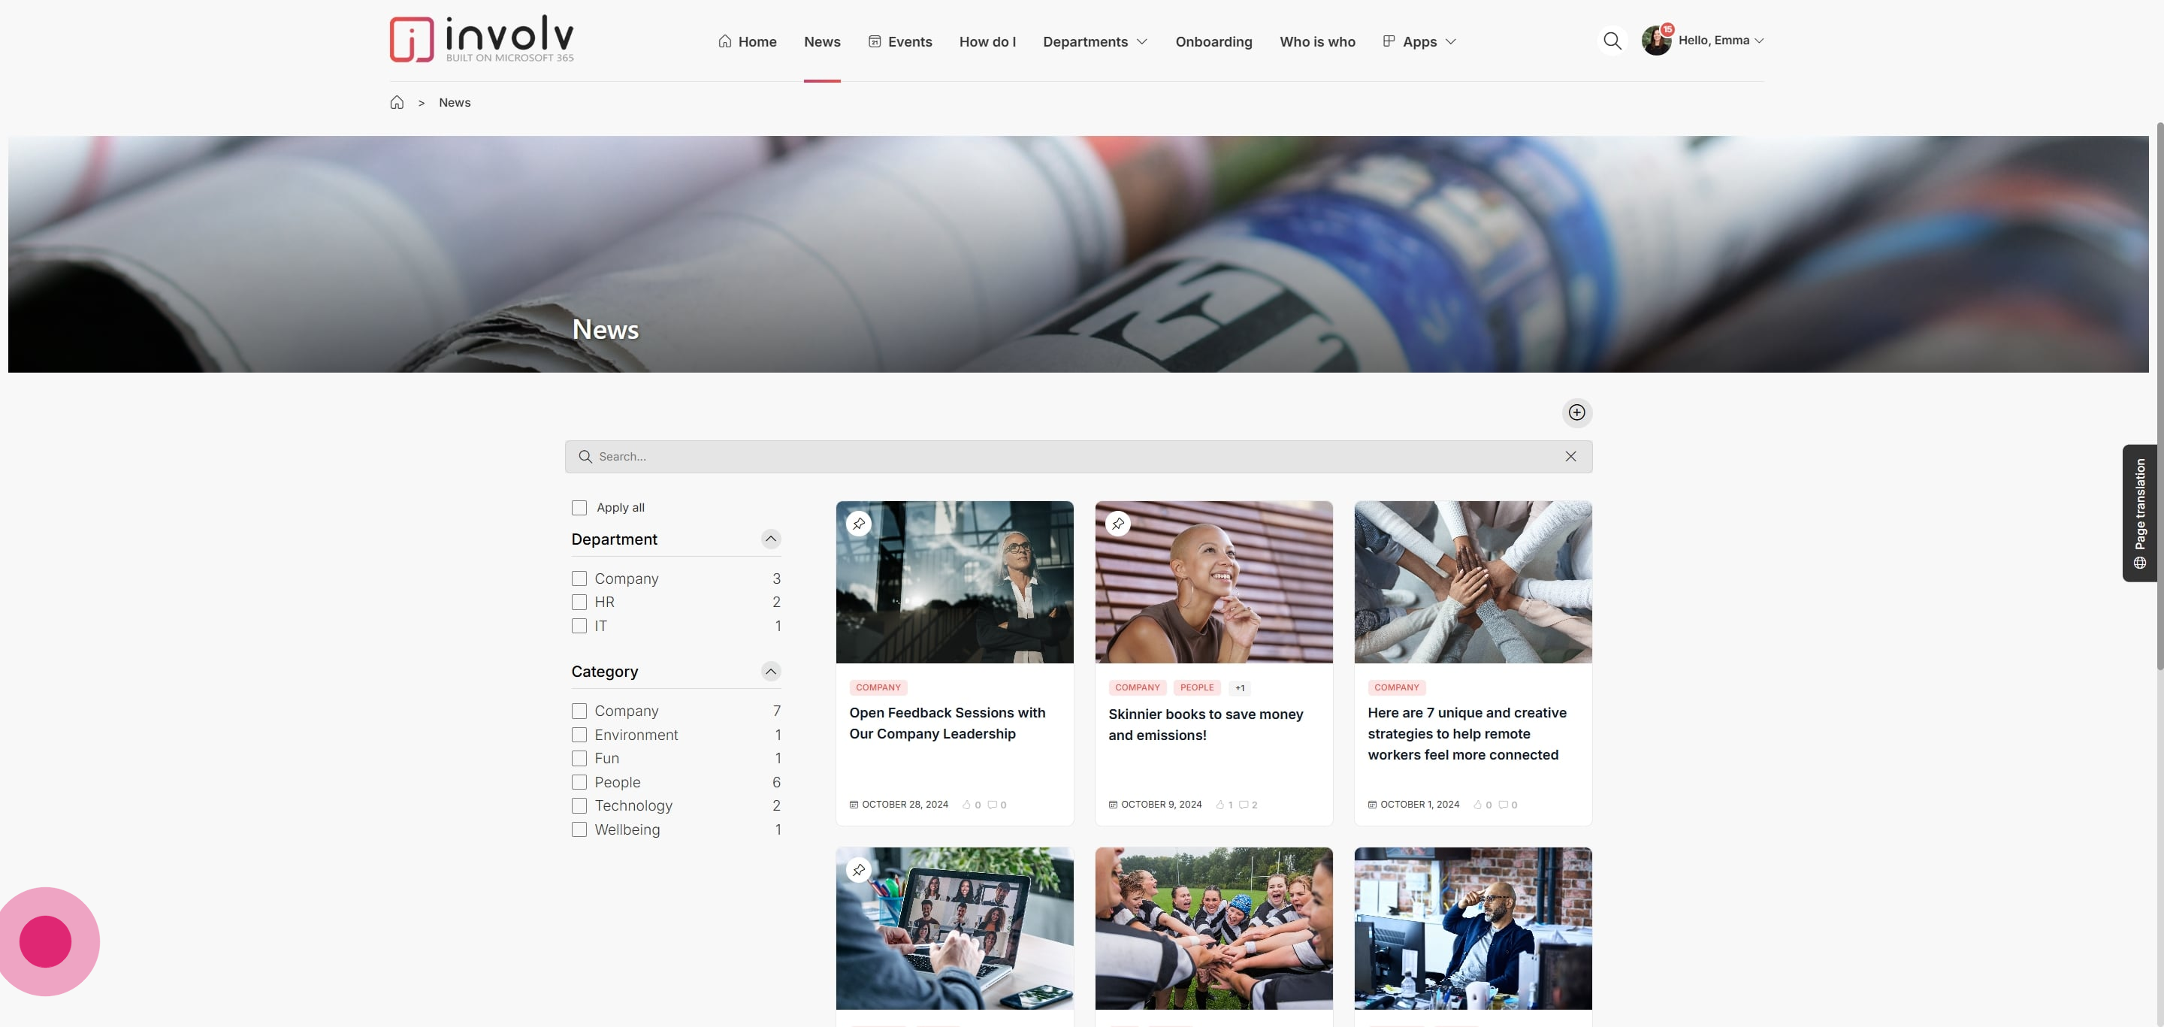Check the Apply all checkbox
The height and width of the screenshot is (1027, 2164).
click(579, 507)
